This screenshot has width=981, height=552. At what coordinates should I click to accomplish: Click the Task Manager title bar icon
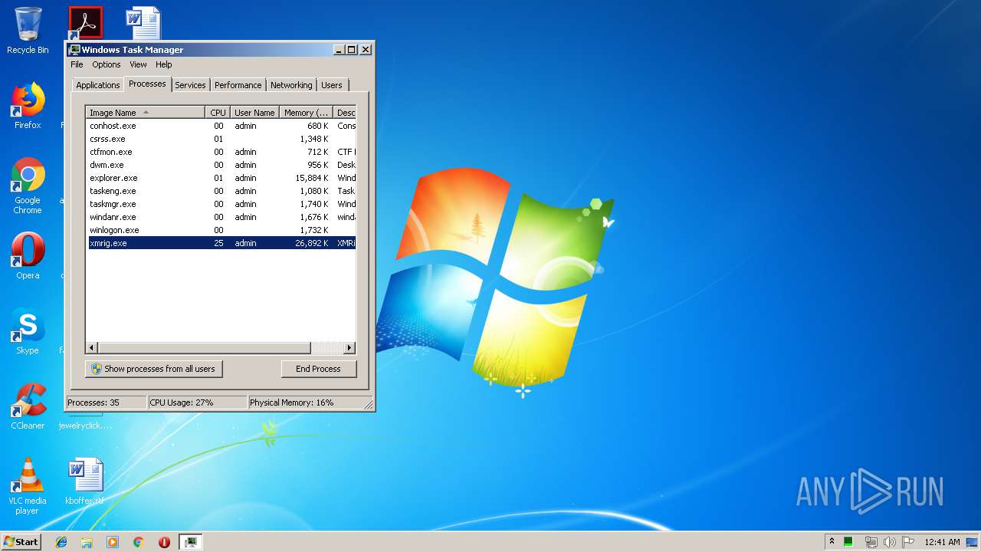tap(74, 50)
